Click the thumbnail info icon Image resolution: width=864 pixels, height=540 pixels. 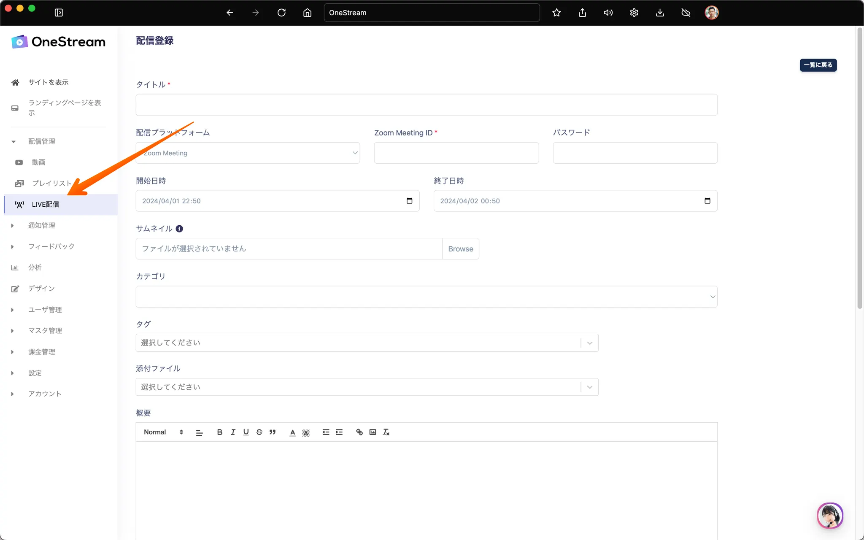[179, 229]
